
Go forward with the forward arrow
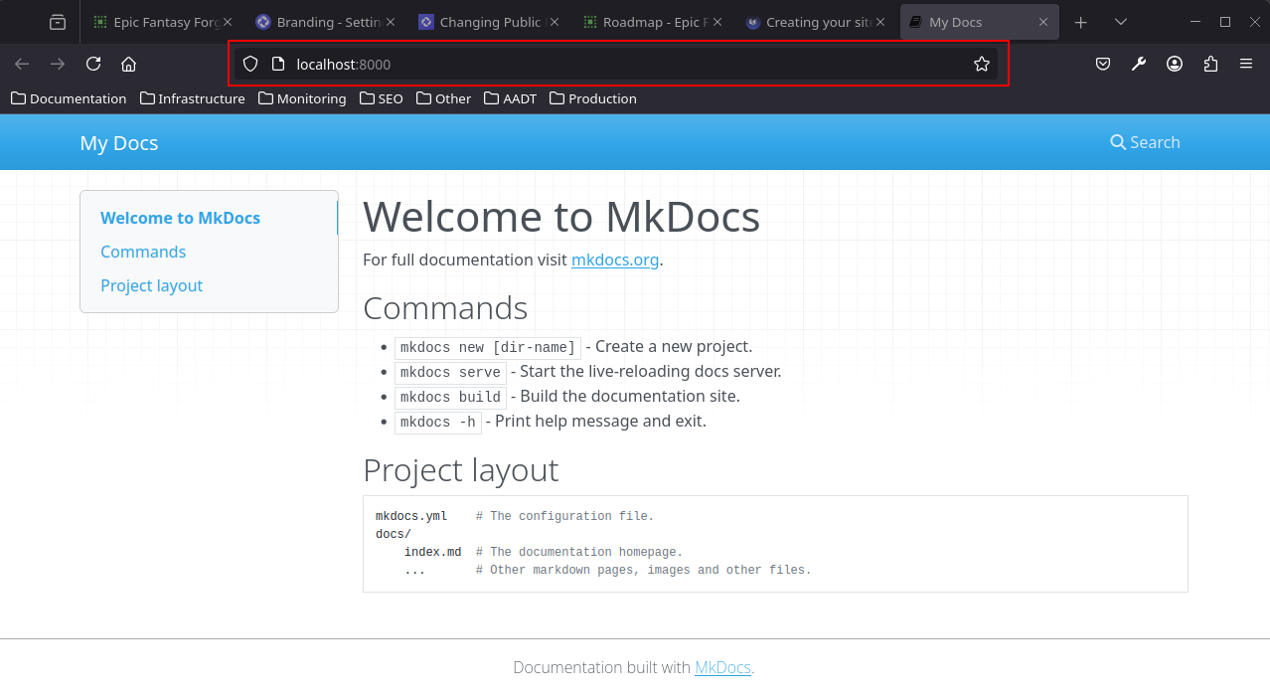(58, 64)
